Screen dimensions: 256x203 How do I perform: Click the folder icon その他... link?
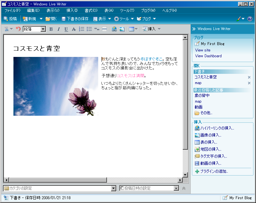pyautogui.click(x=204, y=113)
